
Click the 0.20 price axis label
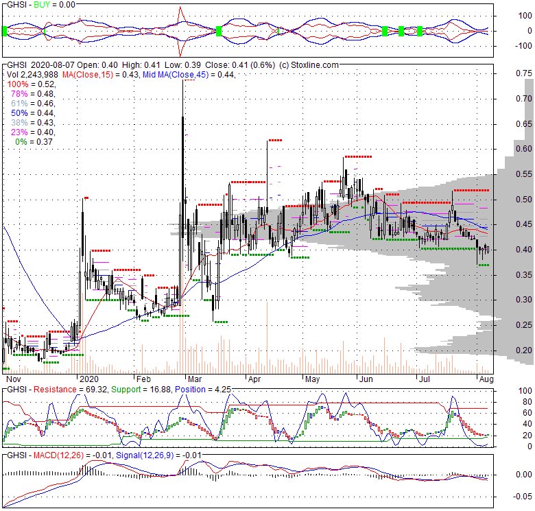[x=524, y=350]
